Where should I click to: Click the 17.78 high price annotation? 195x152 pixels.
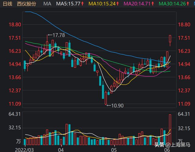click(58, 35)
